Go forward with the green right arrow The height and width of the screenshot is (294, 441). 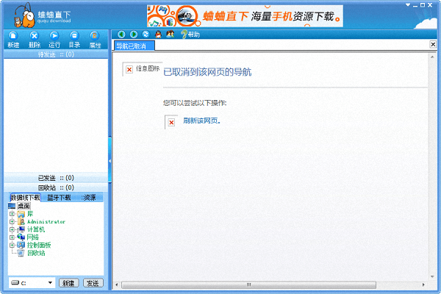134,35
